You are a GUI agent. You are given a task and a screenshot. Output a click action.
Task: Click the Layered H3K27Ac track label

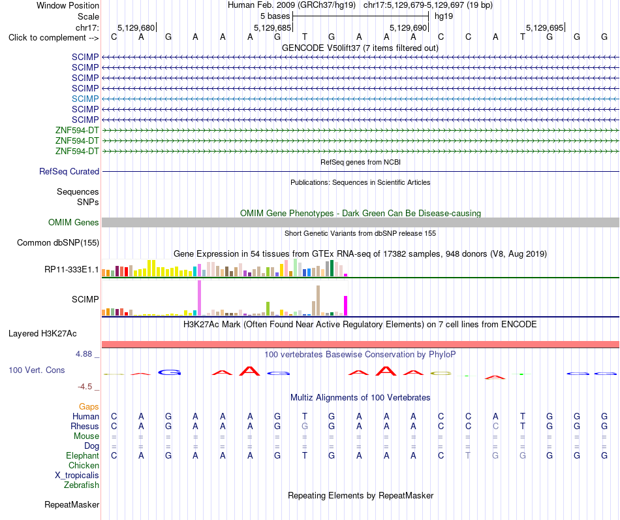click(42, 334)
